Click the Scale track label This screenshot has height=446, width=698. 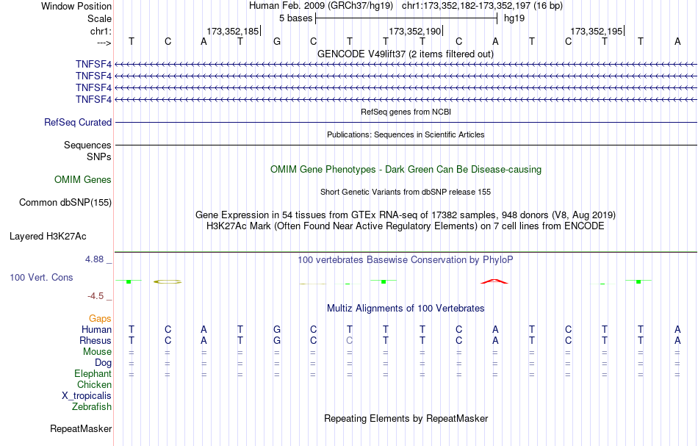99,18
